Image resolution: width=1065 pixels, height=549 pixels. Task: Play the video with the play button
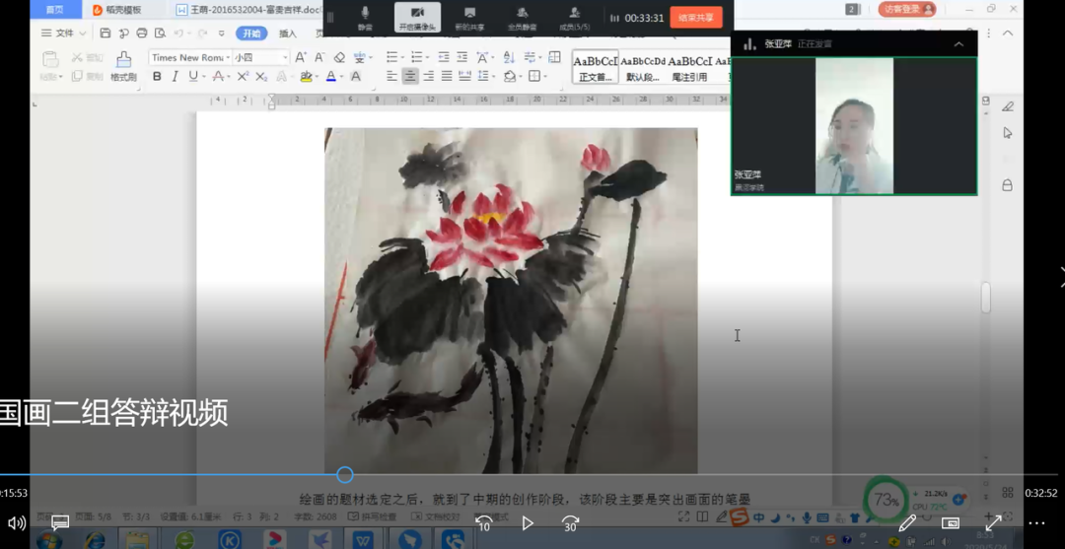[528, 522]
